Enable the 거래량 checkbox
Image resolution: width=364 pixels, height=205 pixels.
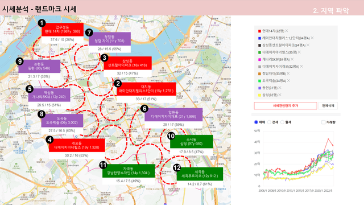click(x=323, y=122)
